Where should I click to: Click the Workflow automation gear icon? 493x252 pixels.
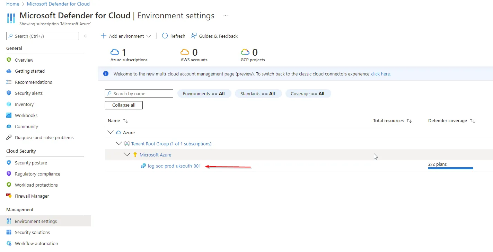pyautogui.click(x=9, y=243)
